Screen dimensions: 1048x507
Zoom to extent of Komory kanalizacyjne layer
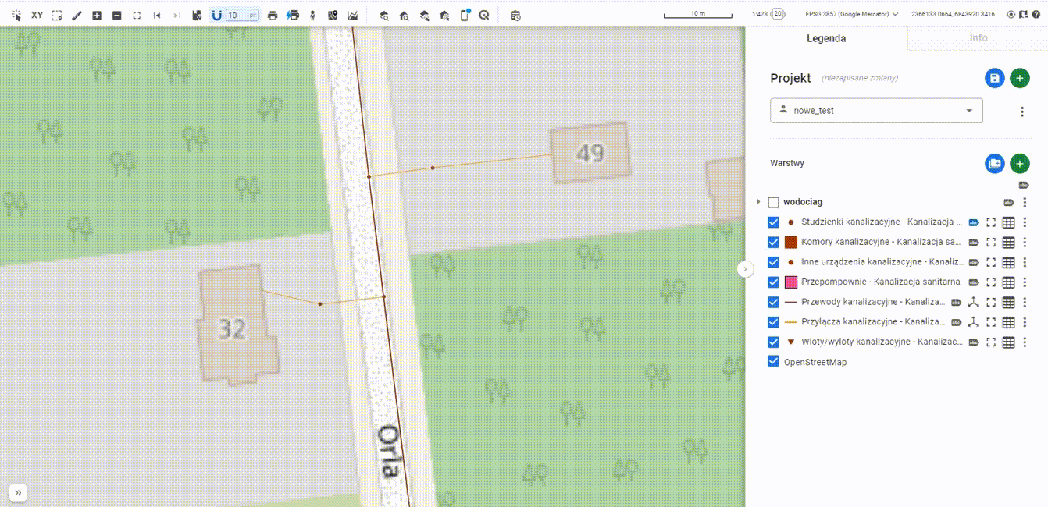[991, 243]
